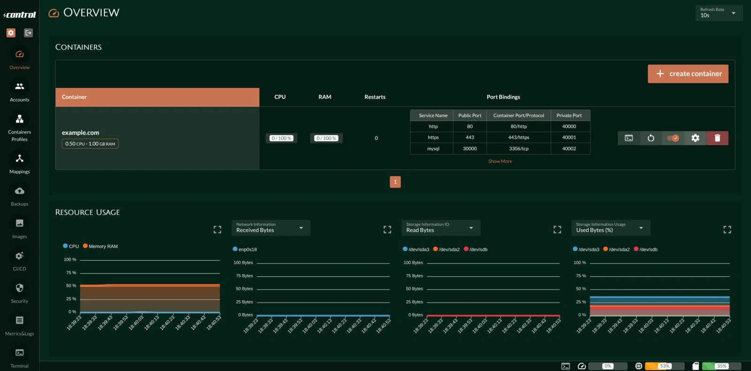751x371 pixels.
Task: Click the RAM 53% usage bar
Action: [x=664, y=366]
